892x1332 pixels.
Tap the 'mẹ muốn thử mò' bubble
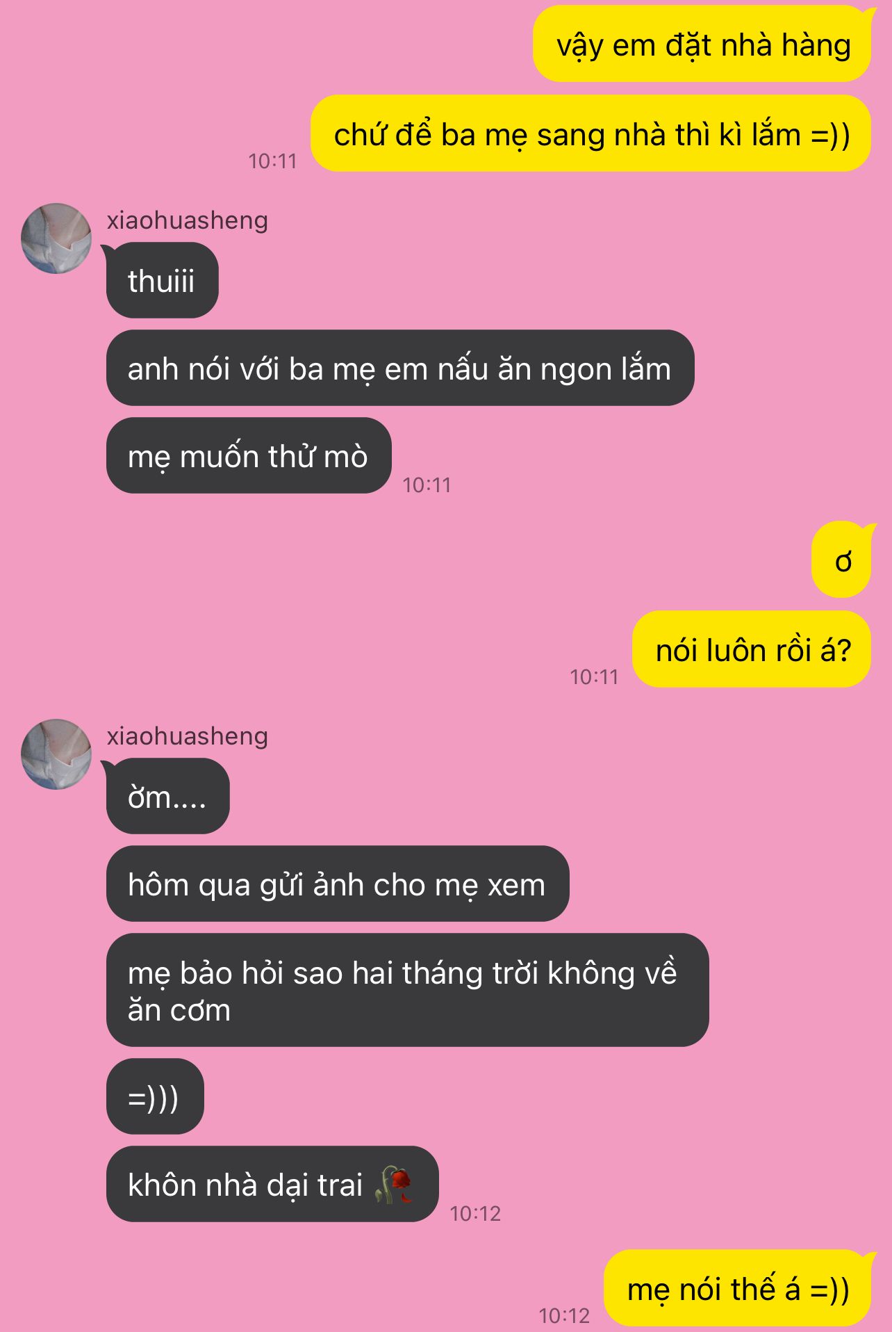[x=249, y=456]
